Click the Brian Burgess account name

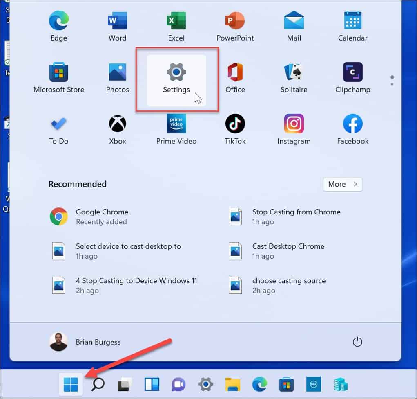(x=98, y=342)
